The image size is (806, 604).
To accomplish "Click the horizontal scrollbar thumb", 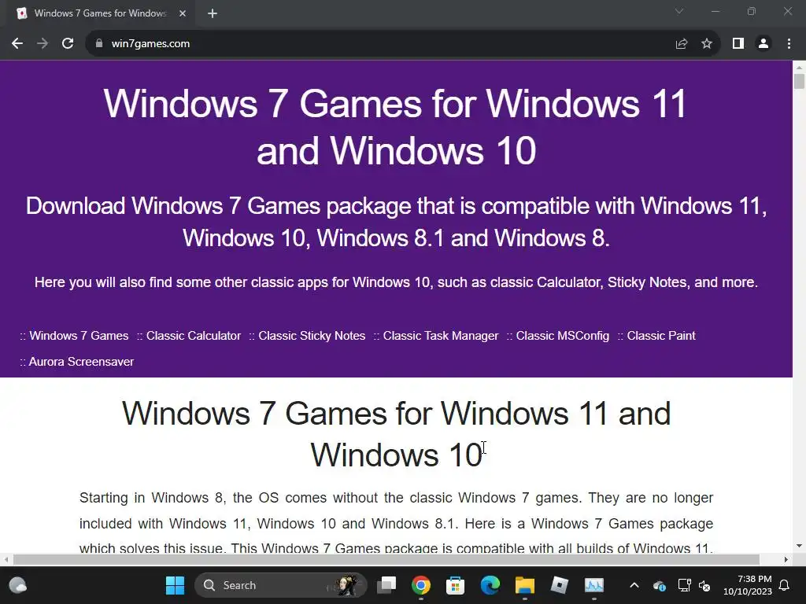I will pos(386,559).
